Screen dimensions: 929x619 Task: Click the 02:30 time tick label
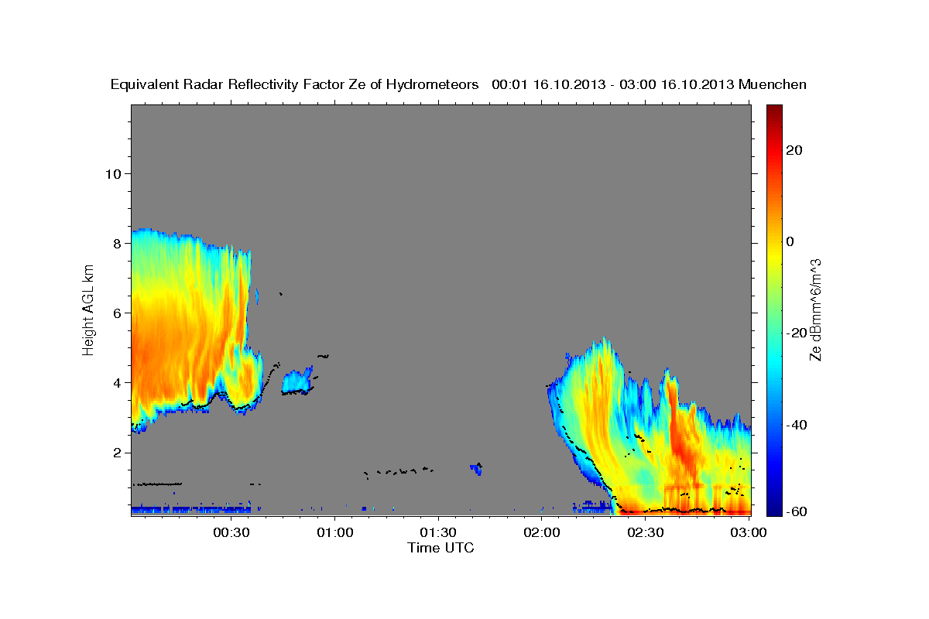tap(646, 532)
